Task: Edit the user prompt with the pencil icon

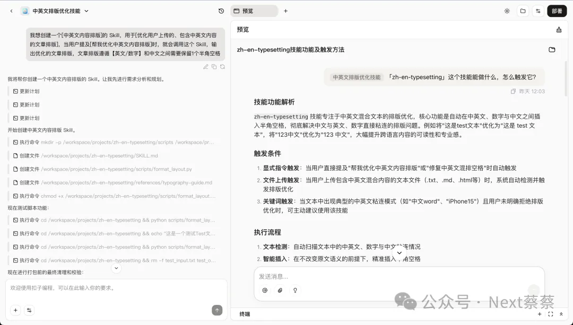Action: pos(205,66)
